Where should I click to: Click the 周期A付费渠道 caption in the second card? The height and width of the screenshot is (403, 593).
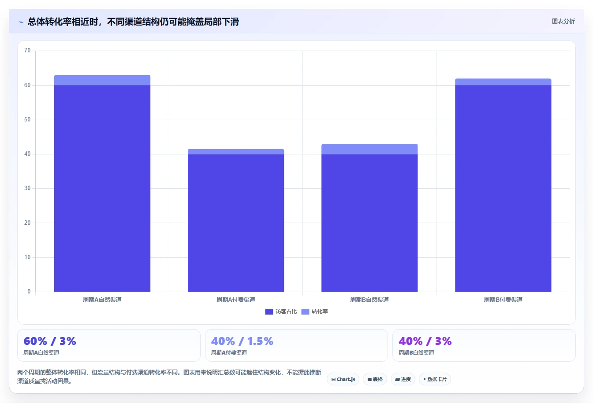pos(229,352)
